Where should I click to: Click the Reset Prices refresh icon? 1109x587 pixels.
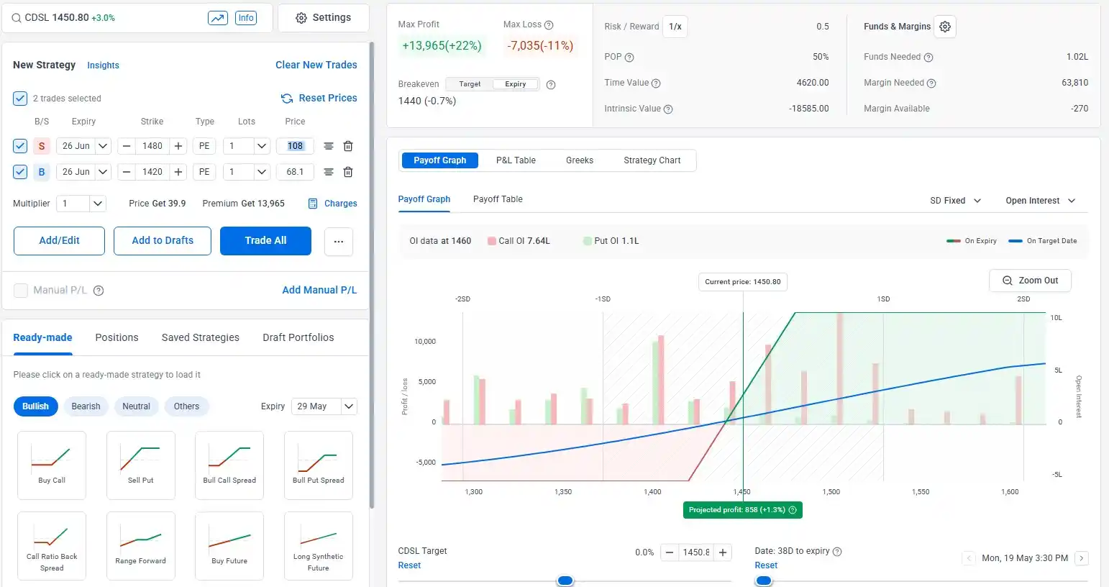287,99
